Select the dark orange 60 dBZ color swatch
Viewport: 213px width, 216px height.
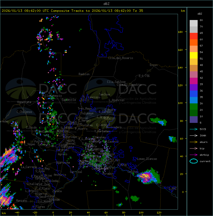[x=194, y=42]
